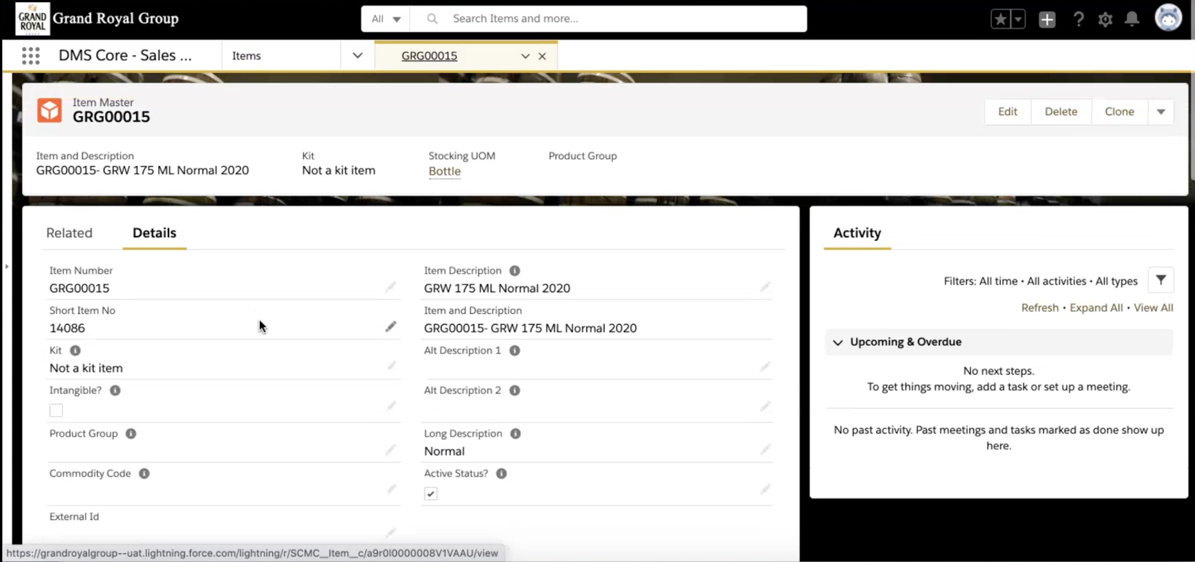Toggle the Active Status? checkbox
The image size is (1195, 562).
(431, 493)
